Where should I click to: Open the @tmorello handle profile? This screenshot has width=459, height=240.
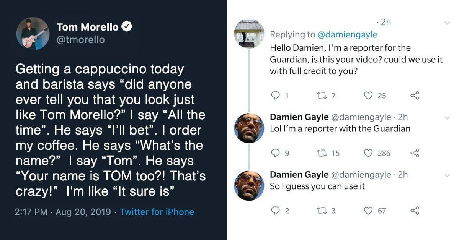click(80, 40)
